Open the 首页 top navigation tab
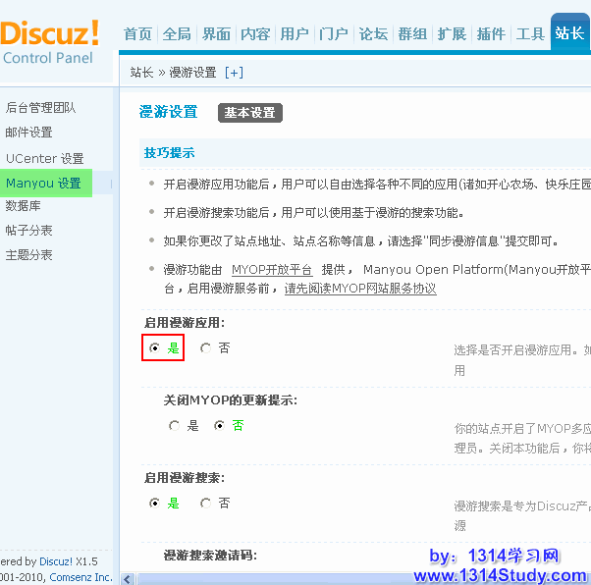This screenshot has width=591, height=585. tap(137, 34)
